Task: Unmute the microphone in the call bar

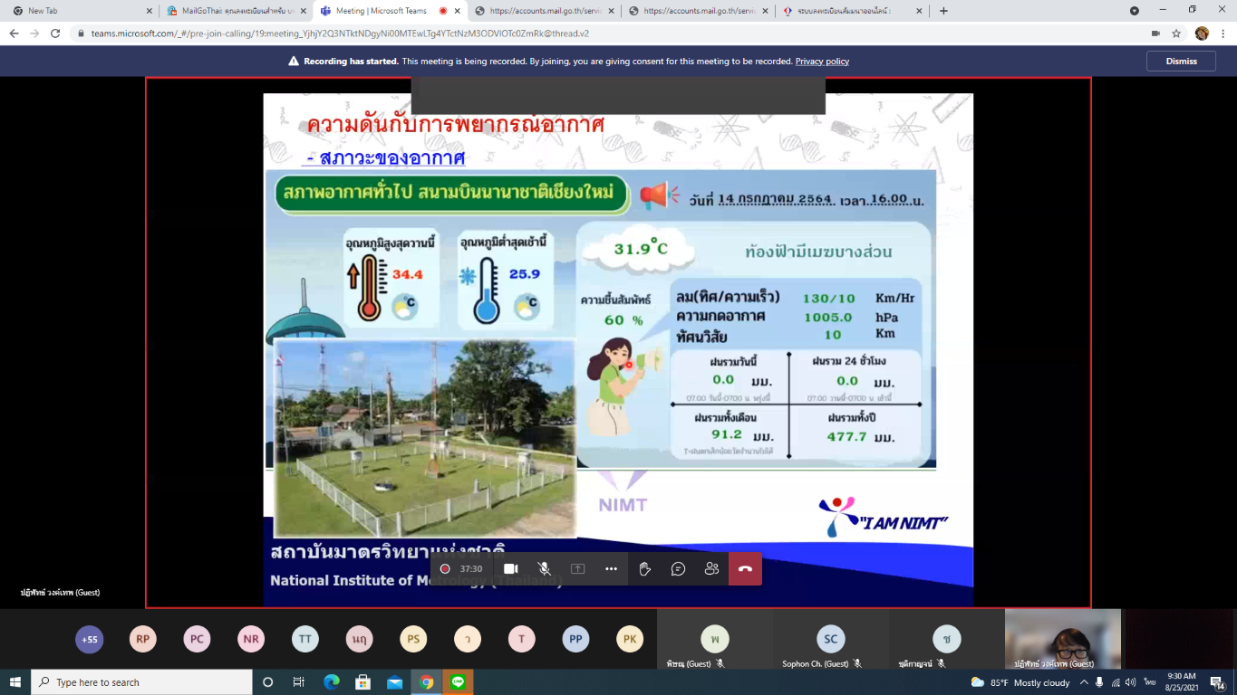Action: [x=544, y=568]
